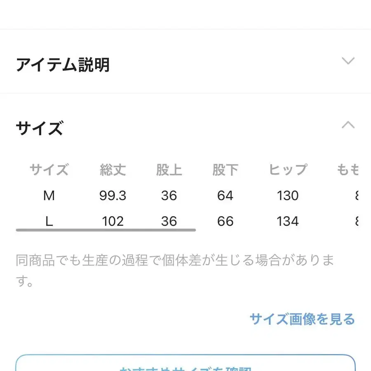This screenshot has height=371, width=371.
Task: Click the inseam value 66
Action: click(x=225, y=221)
